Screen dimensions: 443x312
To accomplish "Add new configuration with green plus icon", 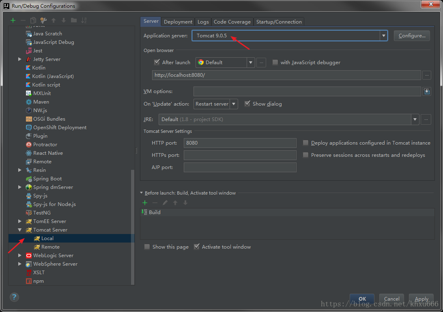I will (x=13, y=20).
